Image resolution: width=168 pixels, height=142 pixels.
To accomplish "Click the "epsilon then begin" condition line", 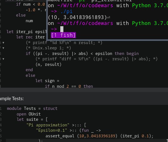I will (x=82, y=54).
